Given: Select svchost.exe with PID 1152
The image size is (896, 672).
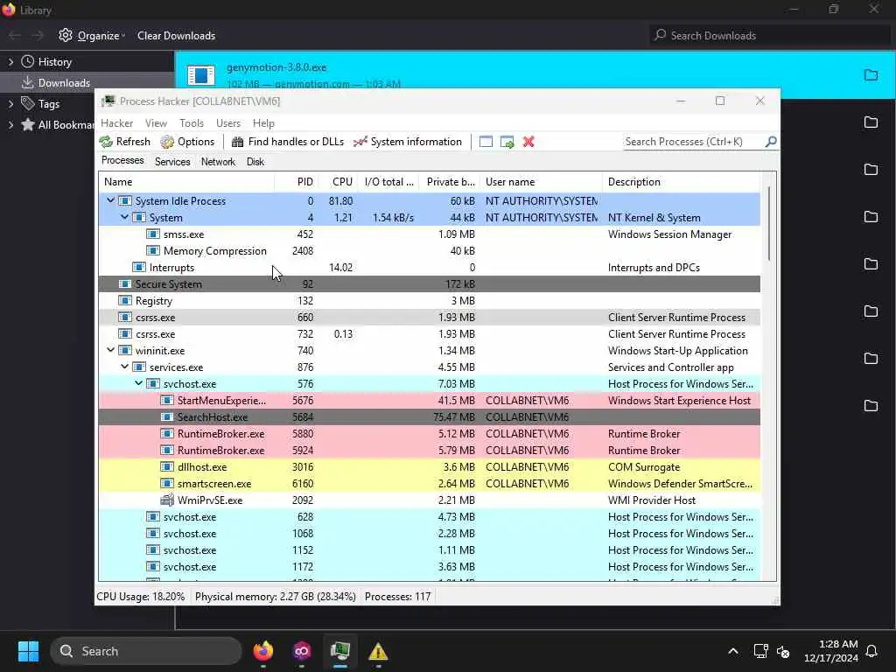Looking at the screenshot, I should coord(430,549).
